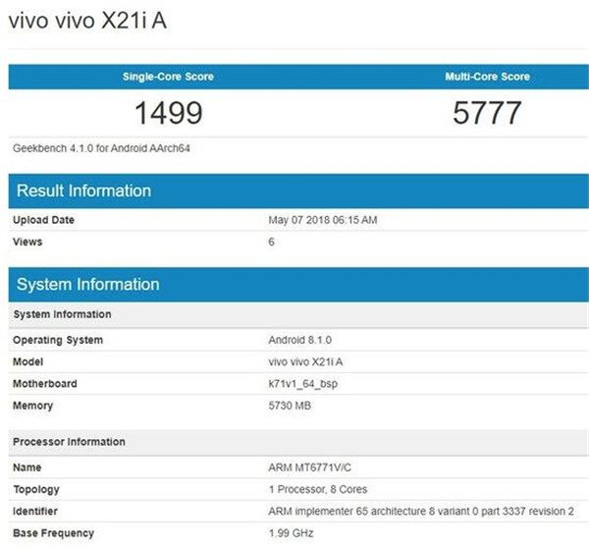This screenshot has width=589, height=549.
Task: Click the ARM implementer identifier value
Action: pos(421,512)
